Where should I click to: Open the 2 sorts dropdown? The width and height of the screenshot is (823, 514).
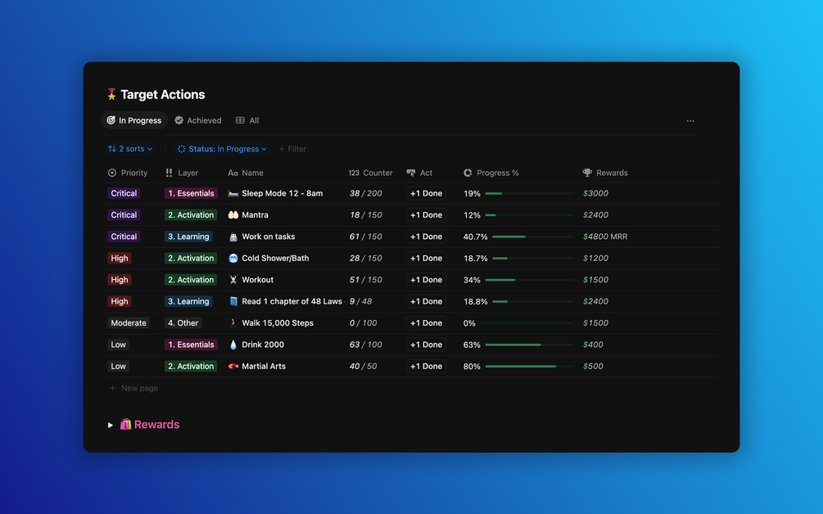(130, 149)
